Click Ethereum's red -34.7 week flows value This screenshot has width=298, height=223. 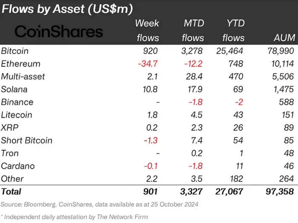(147, 64)
